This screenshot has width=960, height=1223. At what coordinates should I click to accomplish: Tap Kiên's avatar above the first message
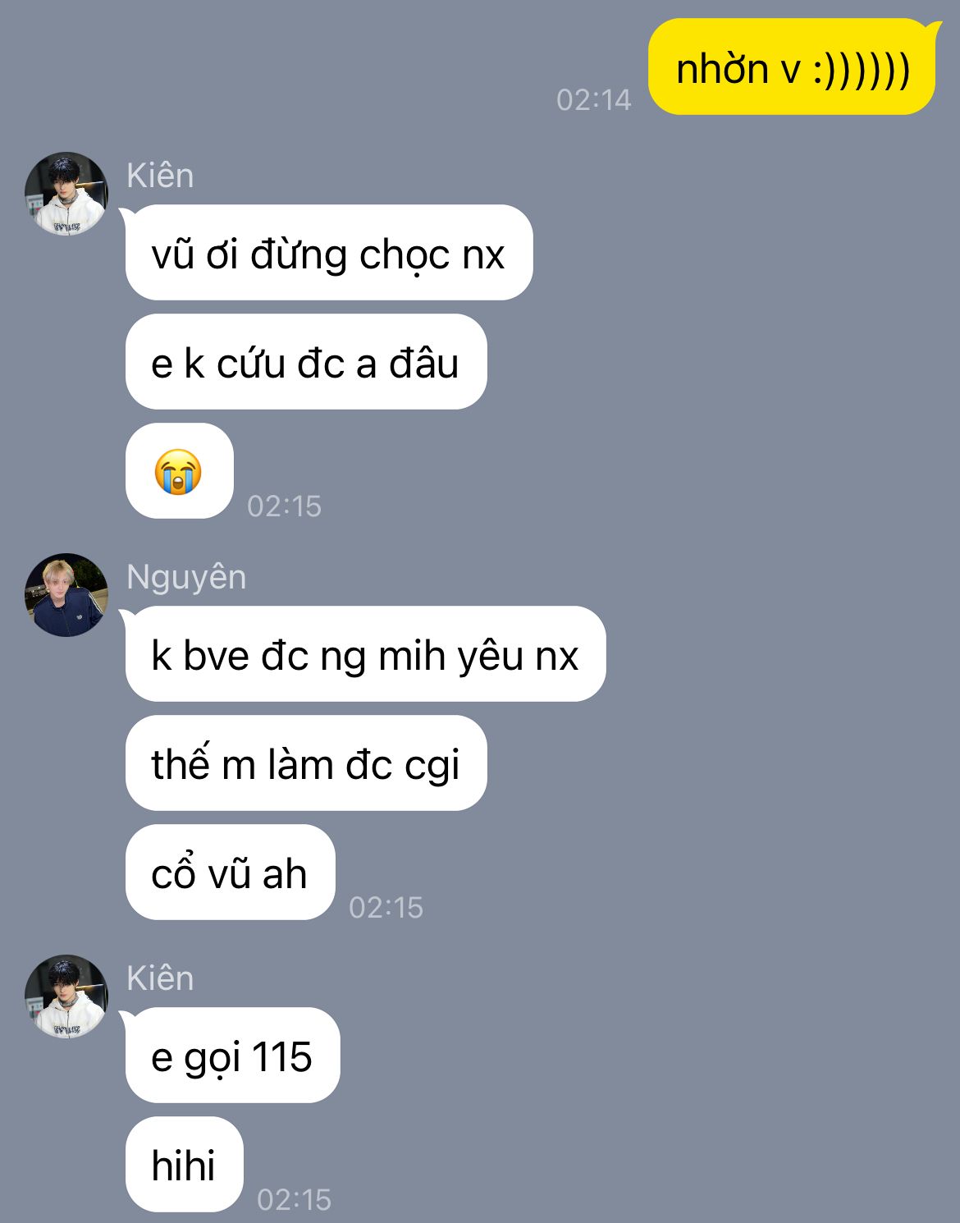[x=66, y=194]
